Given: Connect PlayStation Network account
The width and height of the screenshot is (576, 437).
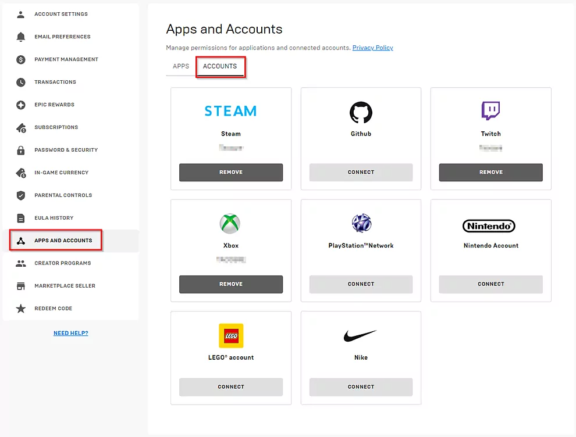Looking at the screenshot, I should pyautogui.click(x=361, y=284).
